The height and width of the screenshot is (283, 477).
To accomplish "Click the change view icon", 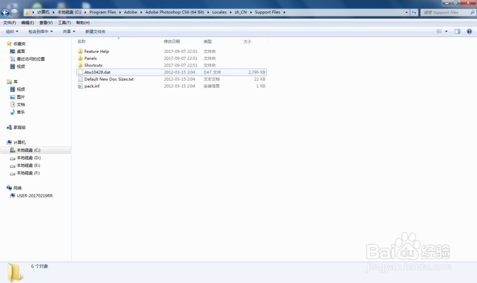I will (x=439, y=31).
